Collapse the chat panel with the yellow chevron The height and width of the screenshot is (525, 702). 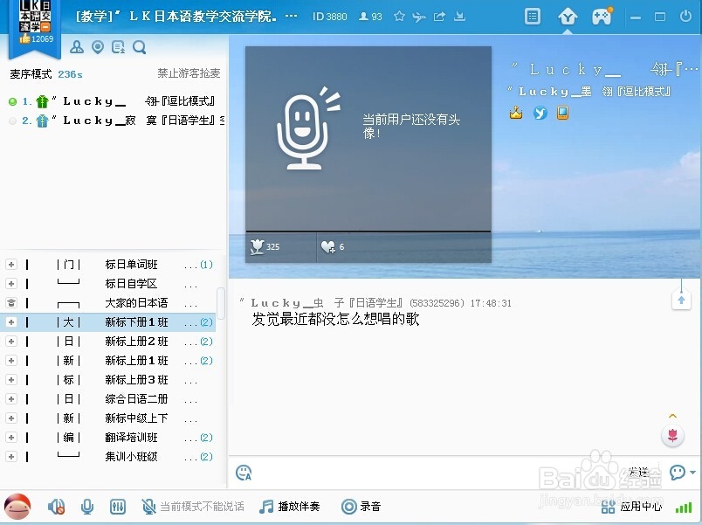tap(672, 417)
